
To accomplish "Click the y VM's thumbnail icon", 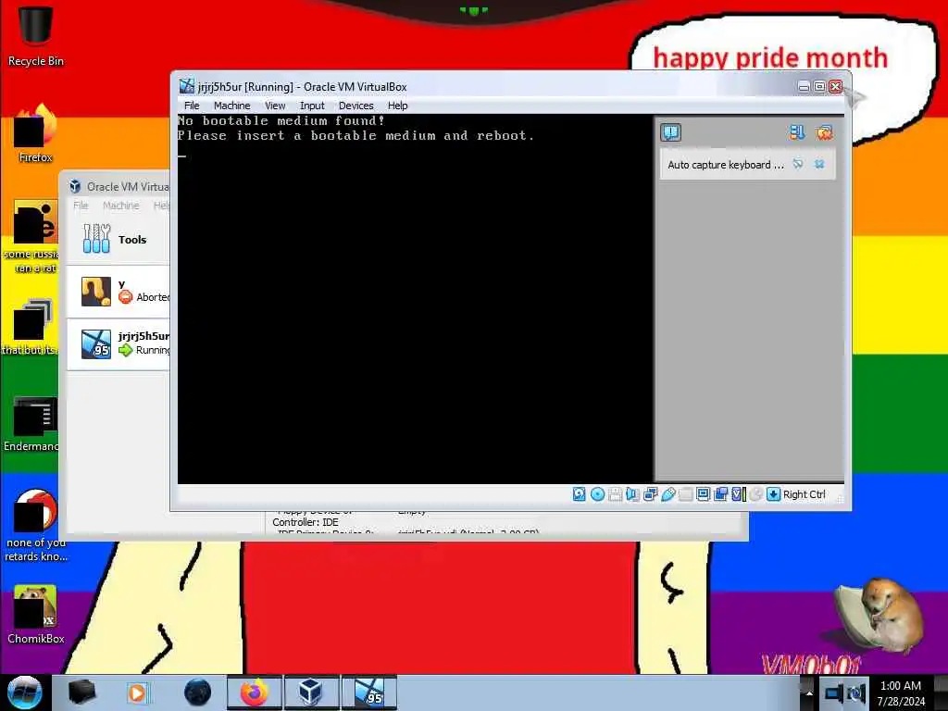I will tap(96, 292).
